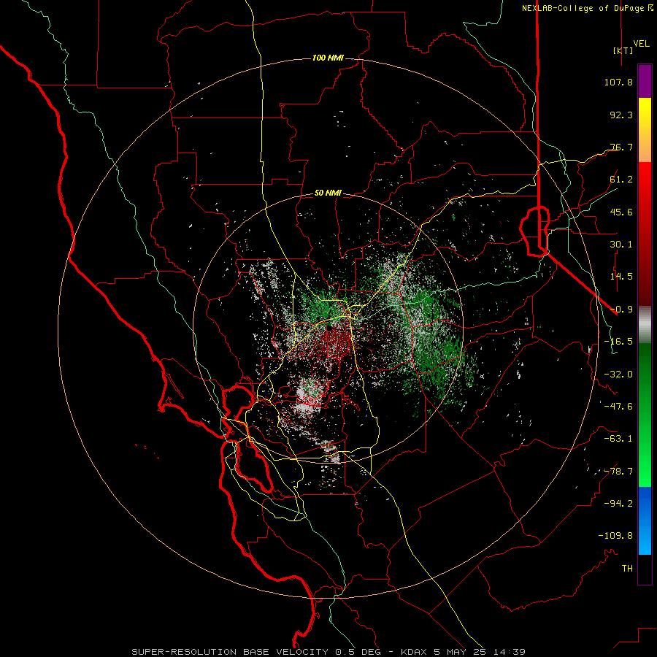Pick the bright red segment of color bar

645,193
